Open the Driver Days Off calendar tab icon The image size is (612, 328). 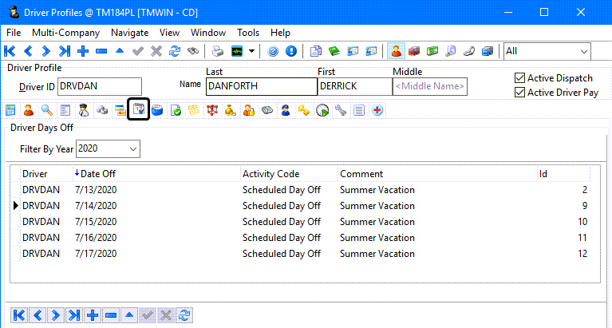click(139, 110)
